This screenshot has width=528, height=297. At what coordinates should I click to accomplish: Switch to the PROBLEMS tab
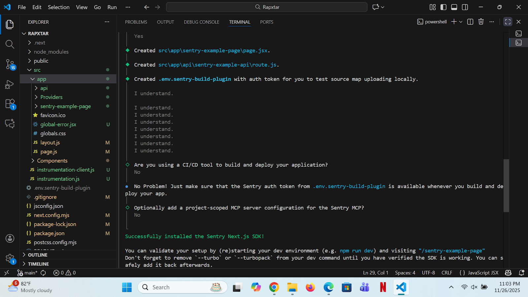(136, 22)
